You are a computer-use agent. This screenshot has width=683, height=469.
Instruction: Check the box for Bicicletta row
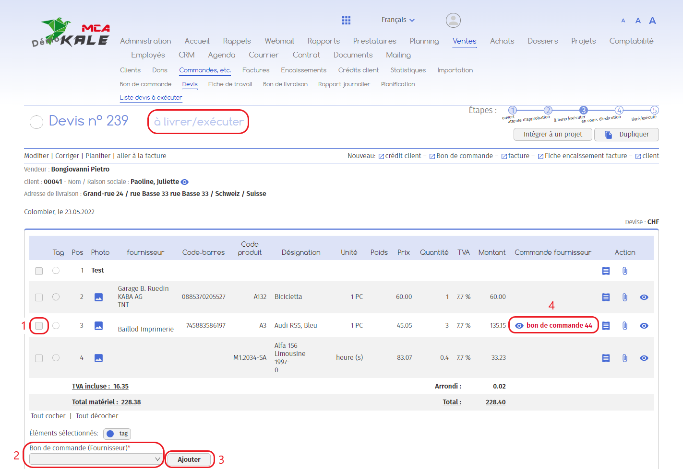coord(39,297)
